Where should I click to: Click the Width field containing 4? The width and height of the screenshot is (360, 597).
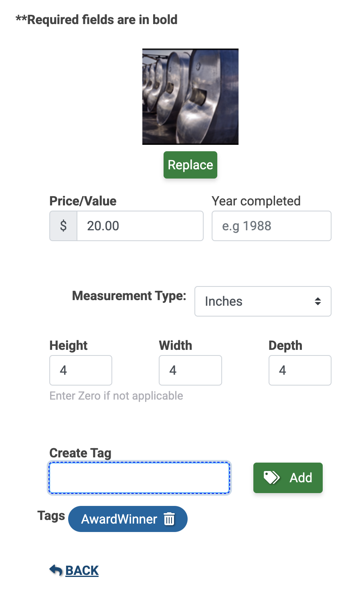[x=190, y=370]
